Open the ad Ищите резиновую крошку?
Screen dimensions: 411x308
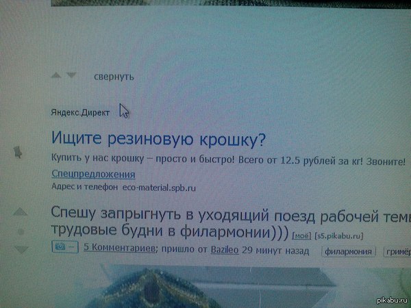tap(159, 139)
